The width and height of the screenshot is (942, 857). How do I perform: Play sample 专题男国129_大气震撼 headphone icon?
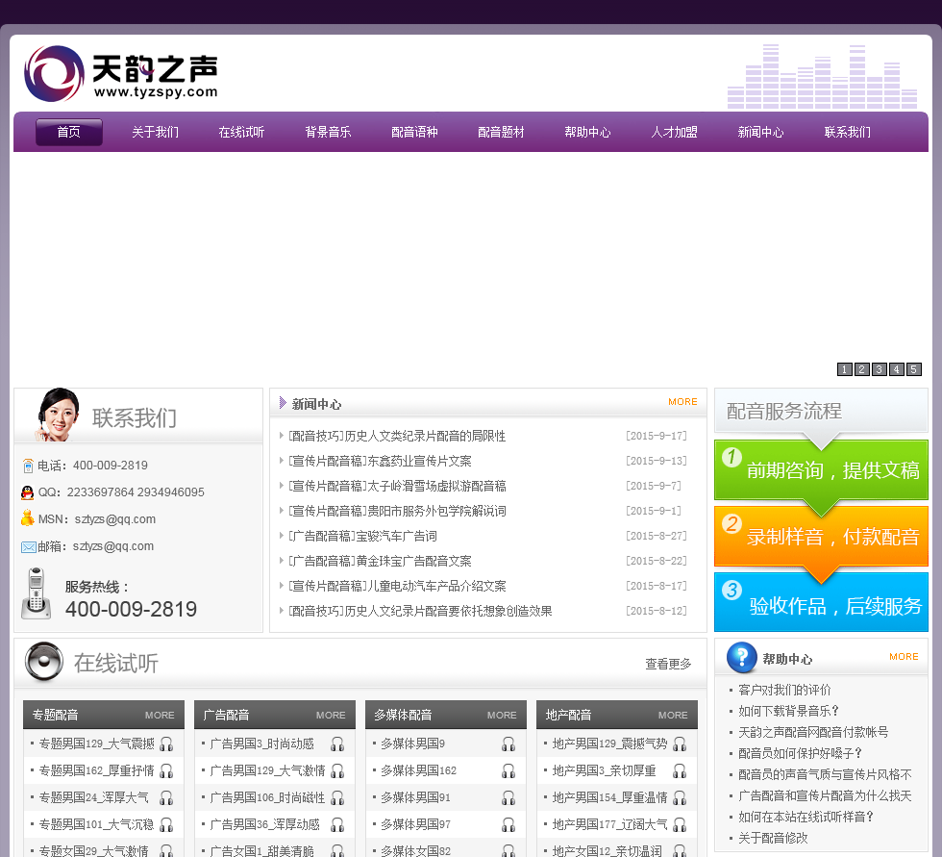click(166, 744)
